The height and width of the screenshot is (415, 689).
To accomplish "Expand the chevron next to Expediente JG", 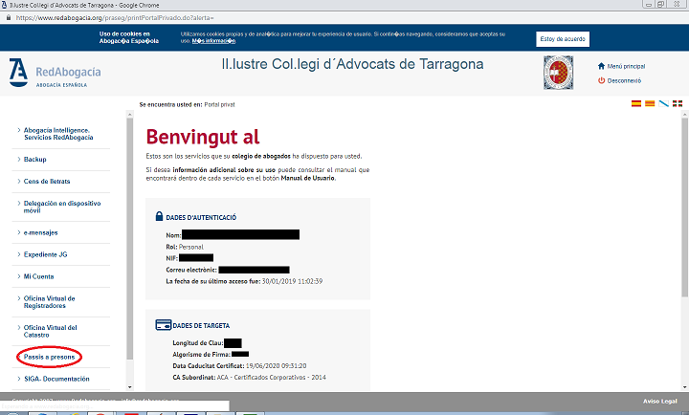I will coord(19,254).
